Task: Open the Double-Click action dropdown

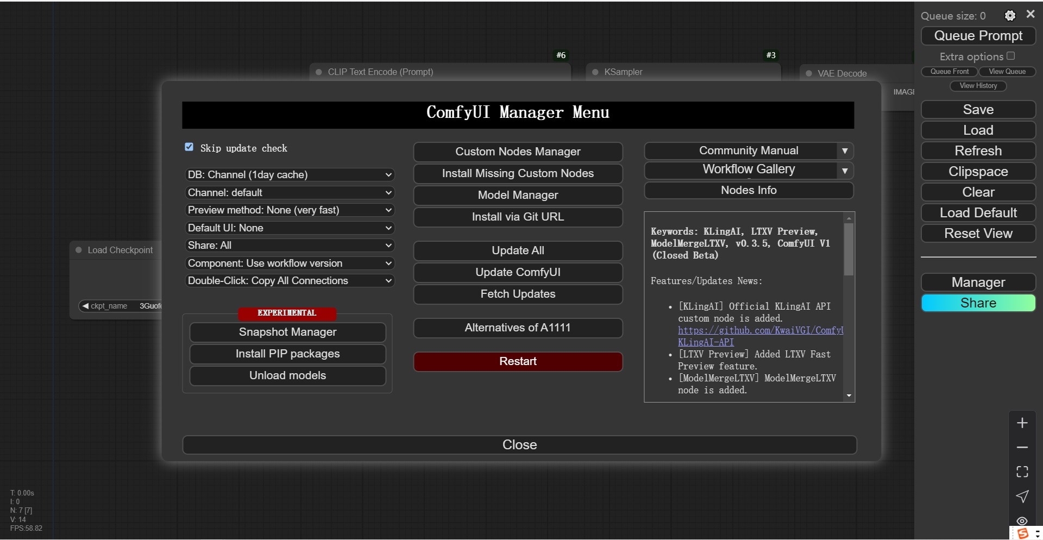Action: pyautogui.click(x=290, y=281)
